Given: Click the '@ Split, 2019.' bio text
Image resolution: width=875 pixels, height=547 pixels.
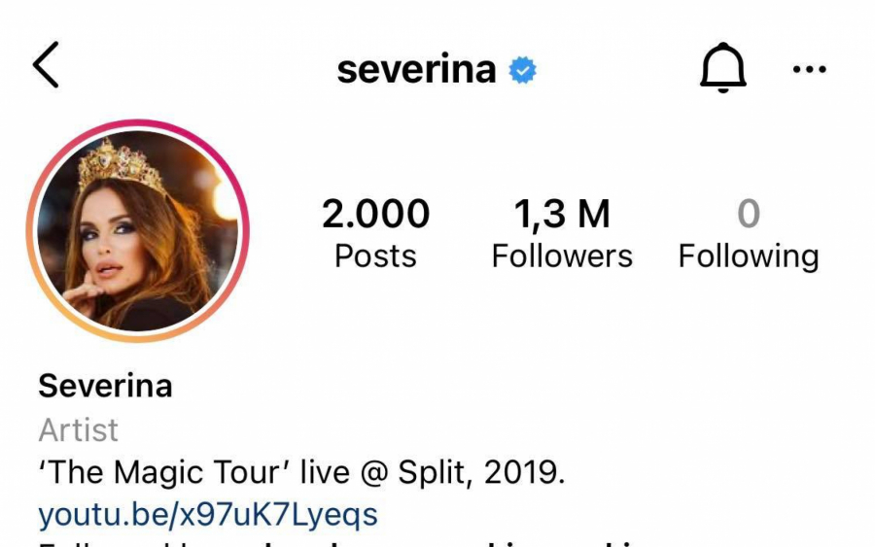Looking at the screenshot, I should point(463,472).
